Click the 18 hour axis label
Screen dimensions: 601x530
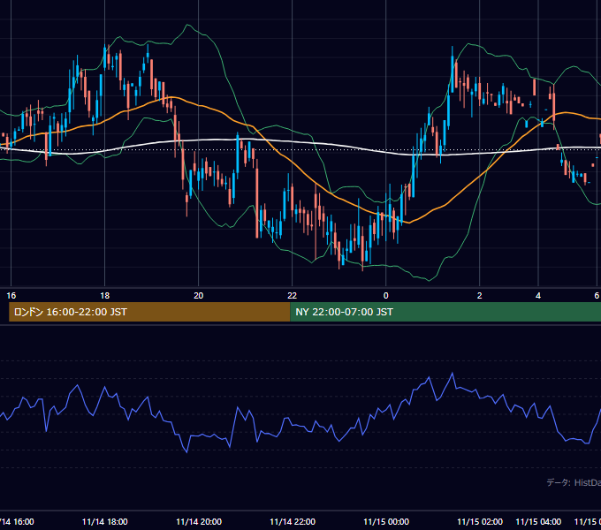click(x=104, y=296)
